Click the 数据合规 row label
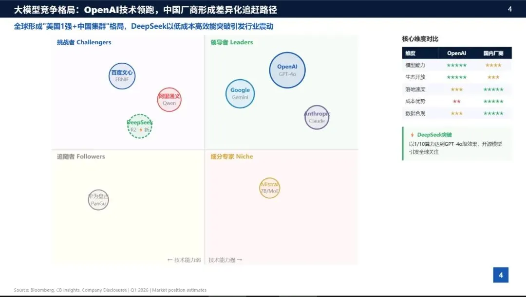The image size is (526, 297). pos(415,113)
